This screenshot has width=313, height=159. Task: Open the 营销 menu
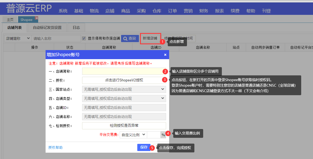[188, 11]
